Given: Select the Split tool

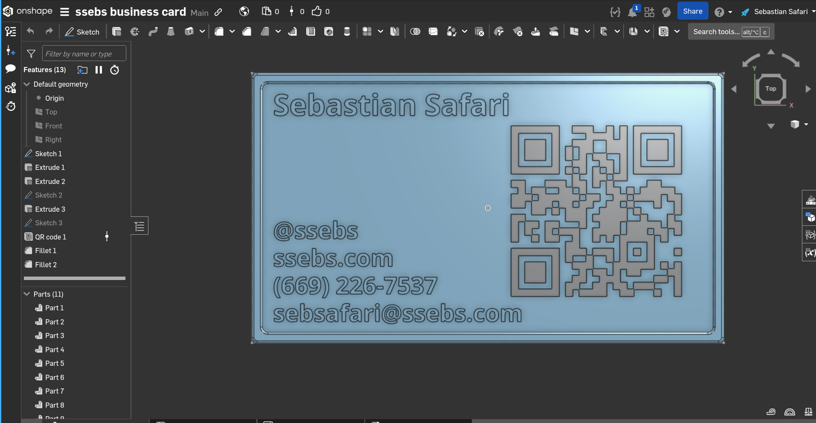Looking at the screenshot, I should tap(433, 32).
